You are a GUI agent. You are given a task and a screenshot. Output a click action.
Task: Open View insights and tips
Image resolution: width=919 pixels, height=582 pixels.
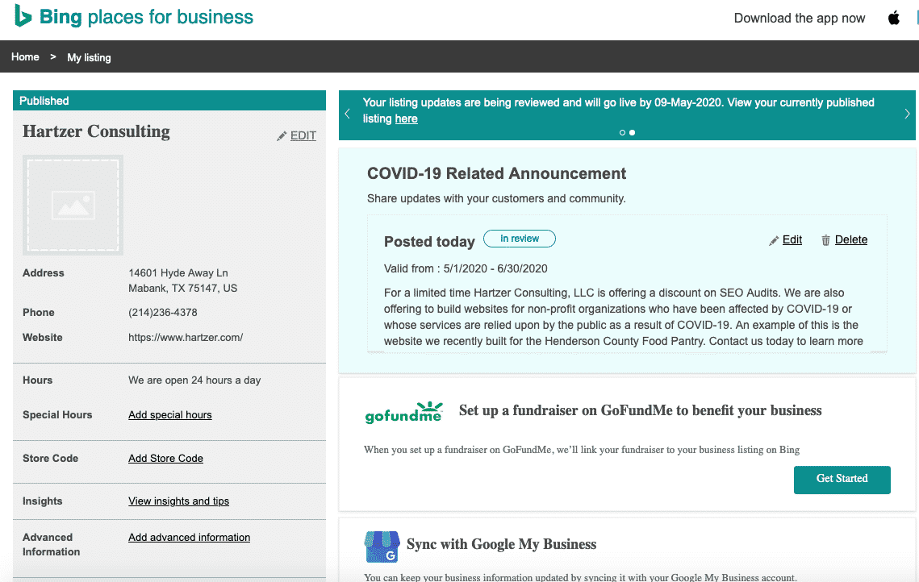[x=178, y=501]
